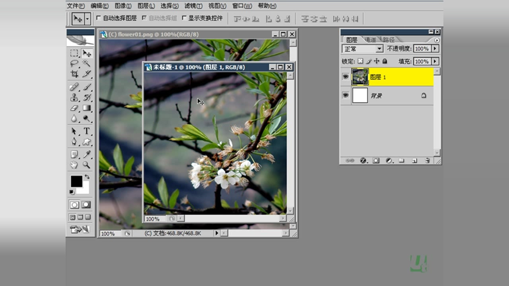Open the blend mode 正常 dropdown
Viewport: 509px width, 286px height.
pyautogui.click(x=379, y=49)
